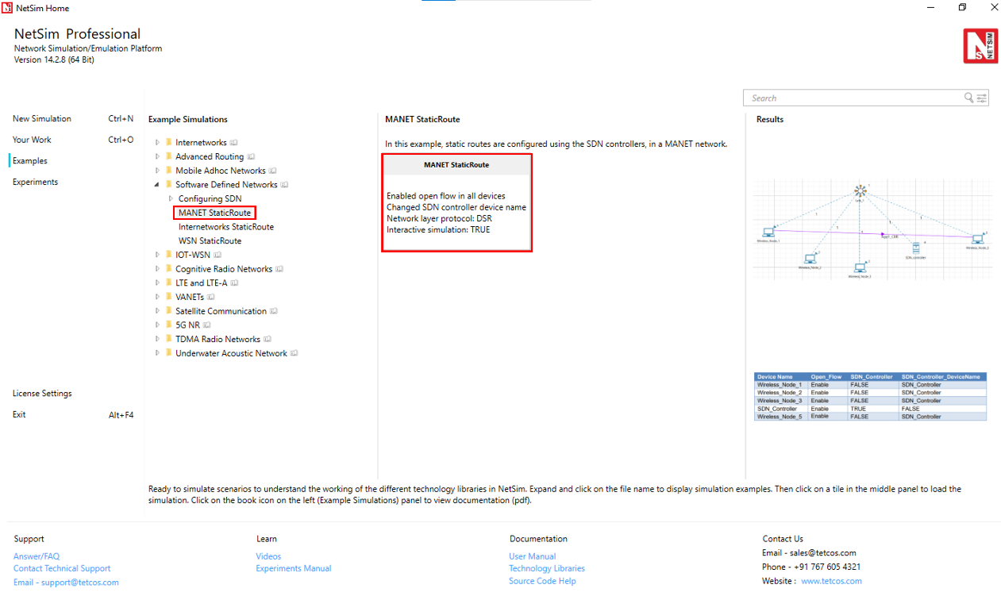Expand the Internetworks folder

(x=157, y=143)
